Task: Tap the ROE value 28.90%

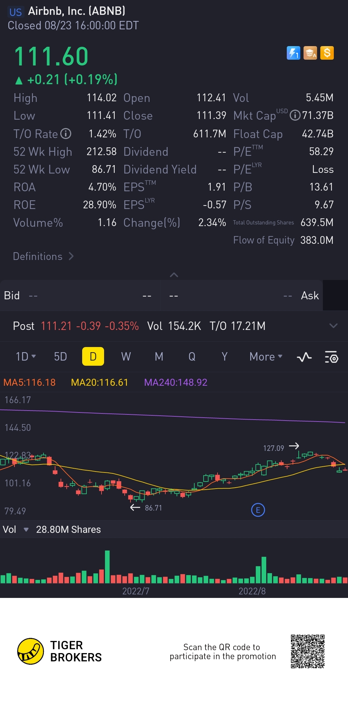Action: 100,204
